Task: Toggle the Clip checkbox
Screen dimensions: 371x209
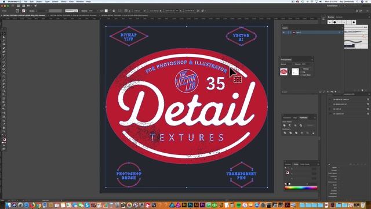Action: (x=301, y=72)
